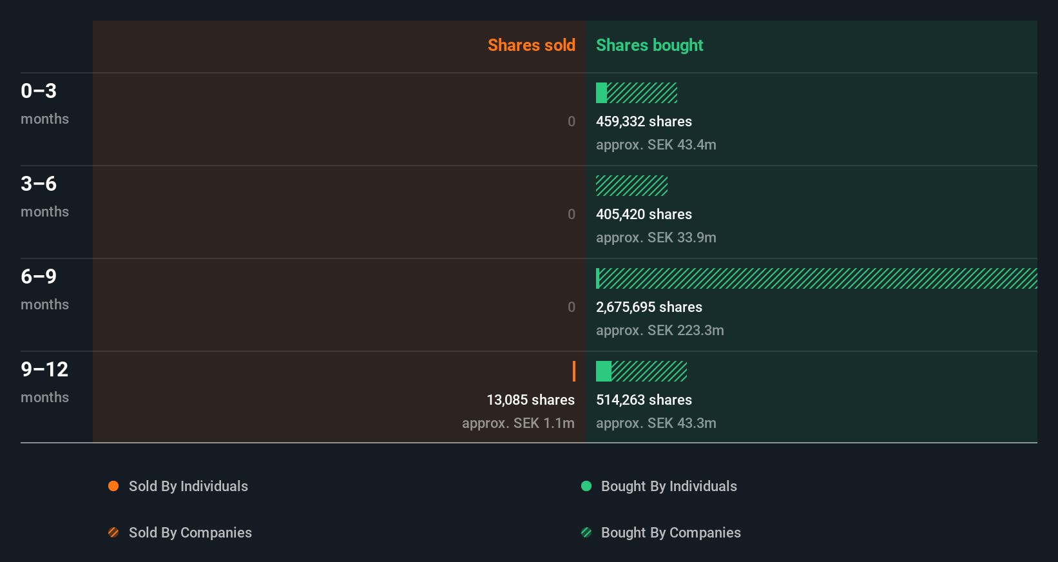Click the orange sold bar for 9–12 months

tap(574, 371)
